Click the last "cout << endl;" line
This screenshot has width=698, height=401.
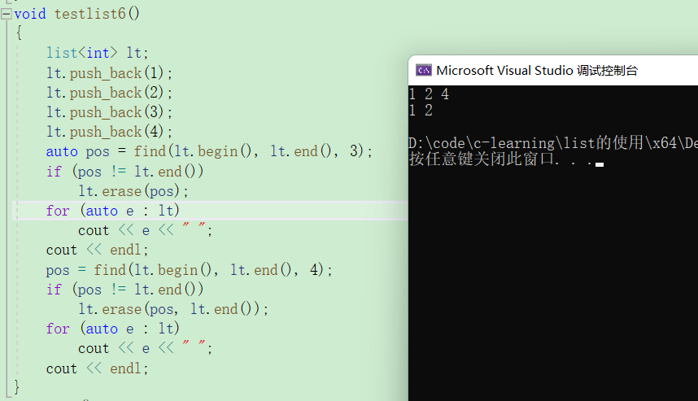point(97,368)
